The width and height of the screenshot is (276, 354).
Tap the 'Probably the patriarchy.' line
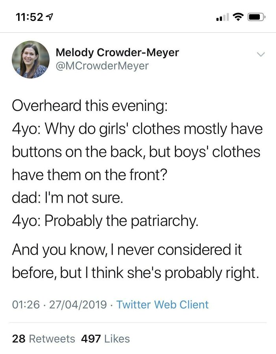(105, 221)
